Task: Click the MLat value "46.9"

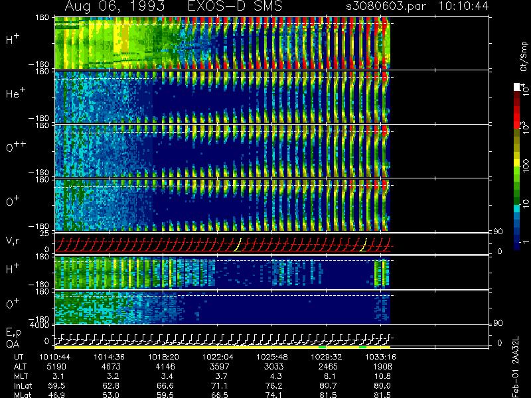Action: (x=56, y=395)
